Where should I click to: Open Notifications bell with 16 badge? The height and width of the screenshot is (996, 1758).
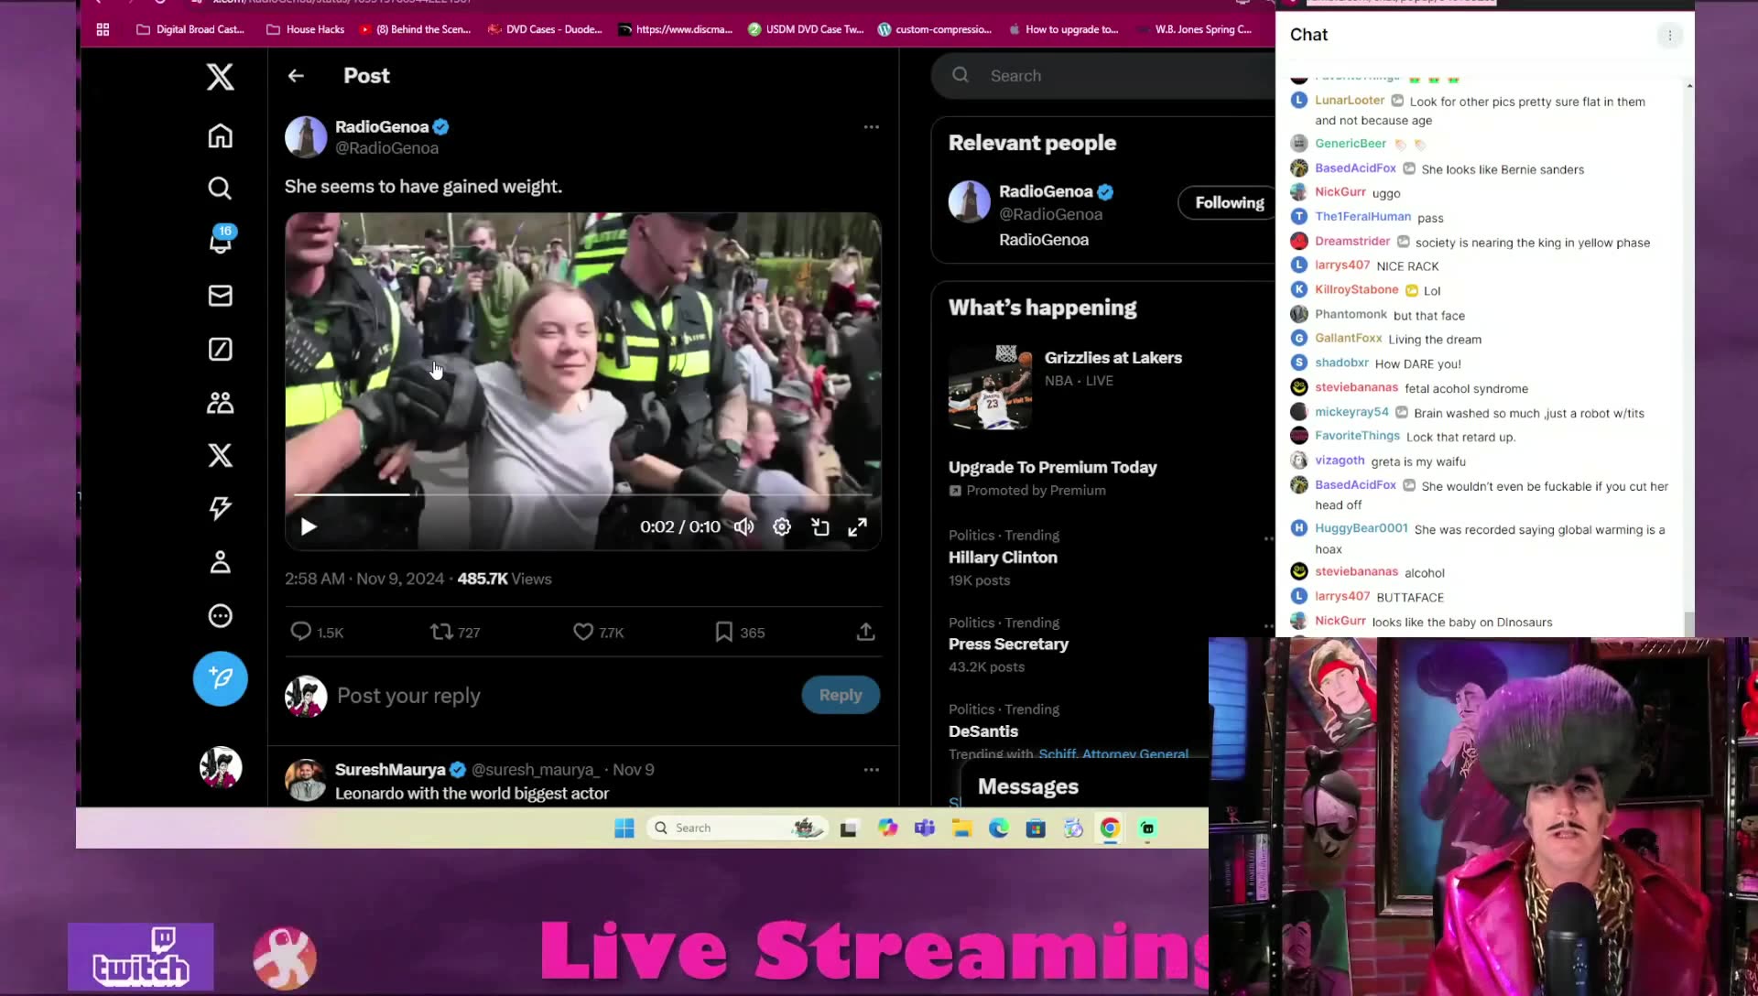point(220,240)
